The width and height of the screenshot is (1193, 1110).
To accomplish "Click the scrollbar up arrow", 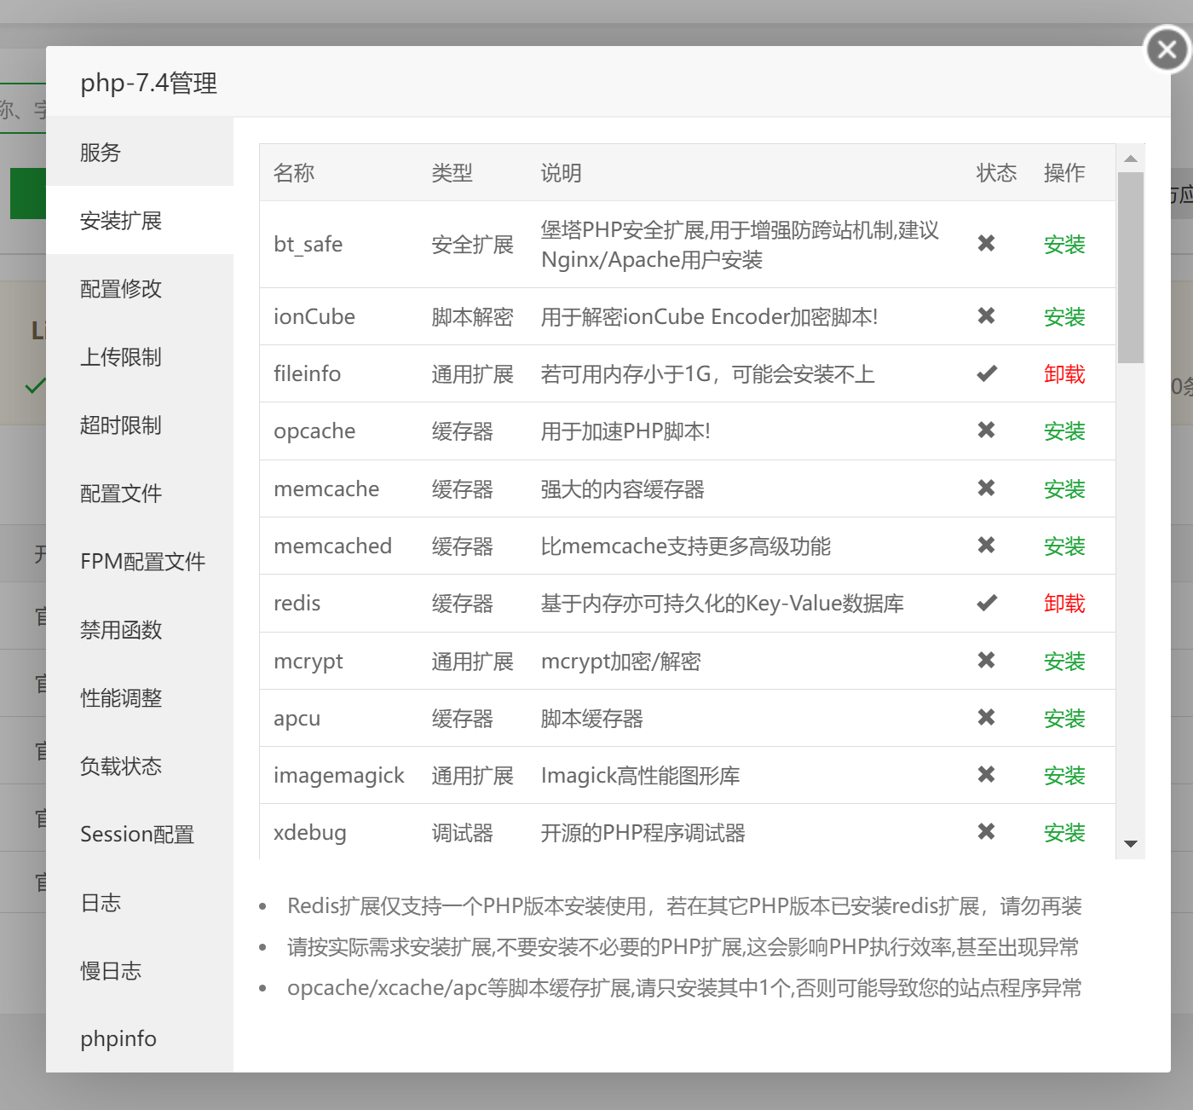I will (1131, 159).
